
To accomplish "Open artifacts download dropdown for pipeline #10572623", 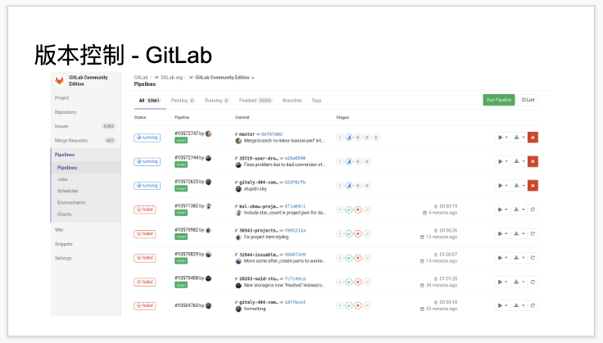I will (x=519, y=186).
